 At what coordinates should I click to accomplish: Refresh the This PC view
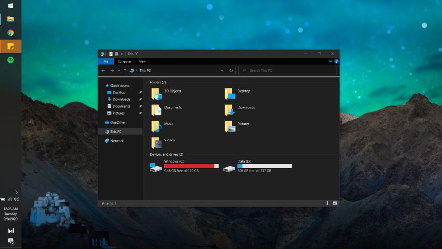231,70
